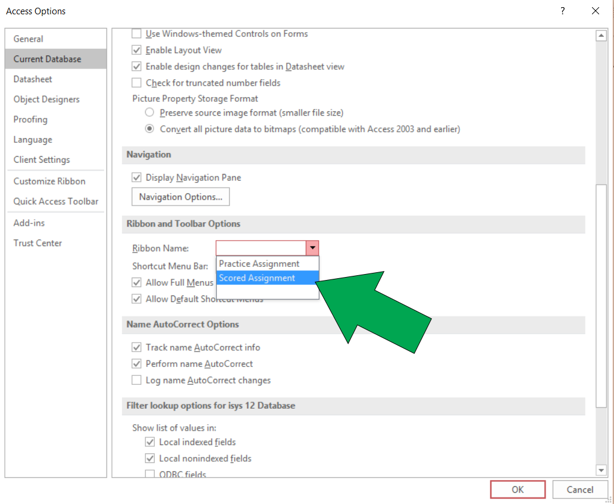Click Name AutoCorrect Options heading
The width and height of the screenshot is (614, 504).
[x=183, y=324]
